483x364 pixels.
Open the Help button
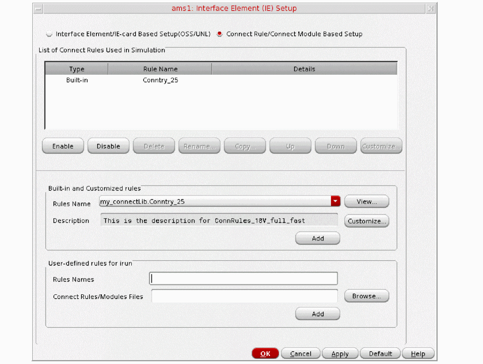pos(418,354)
